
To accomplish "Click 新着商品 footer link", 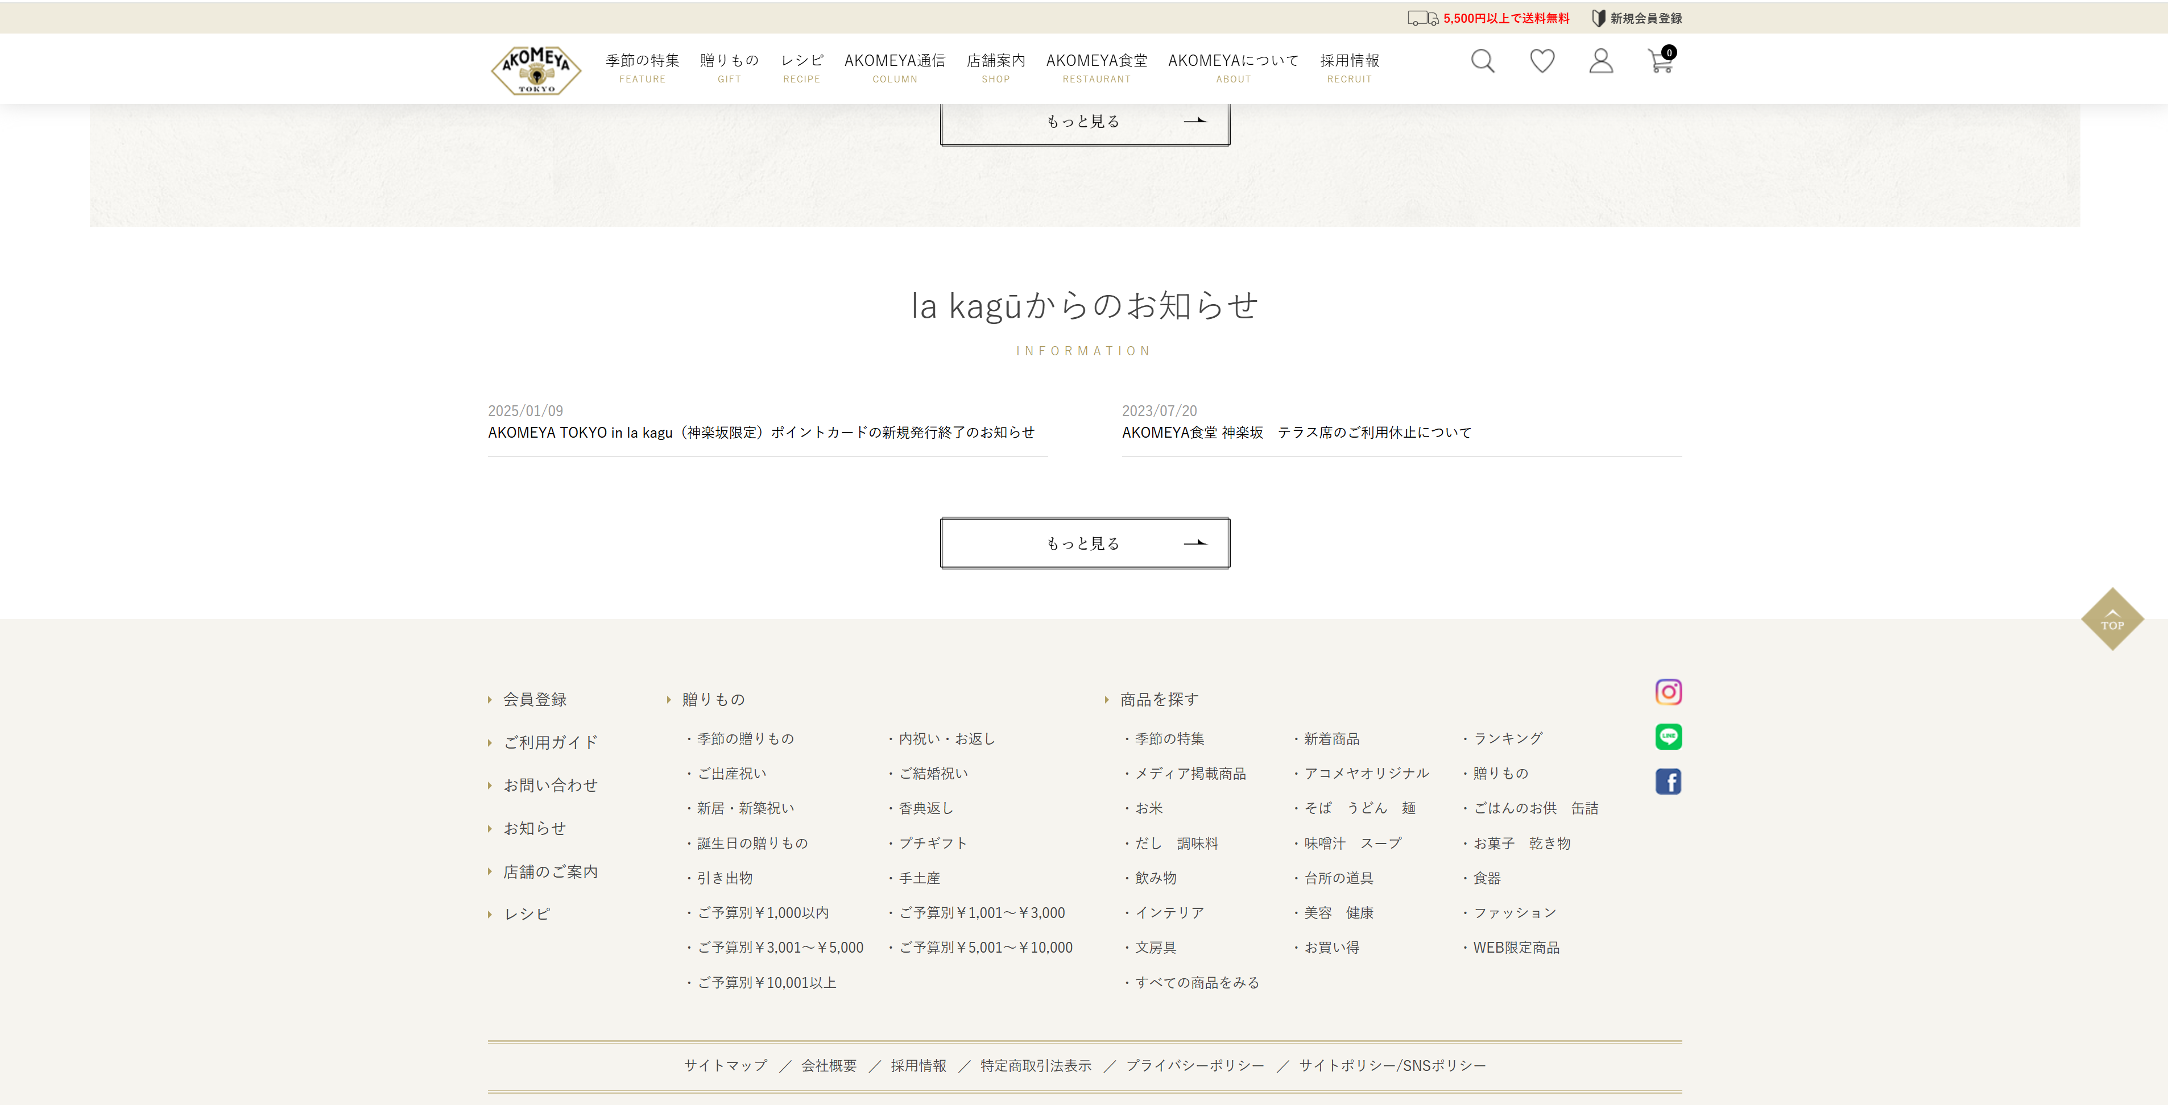I will [x=1331, y=738].
